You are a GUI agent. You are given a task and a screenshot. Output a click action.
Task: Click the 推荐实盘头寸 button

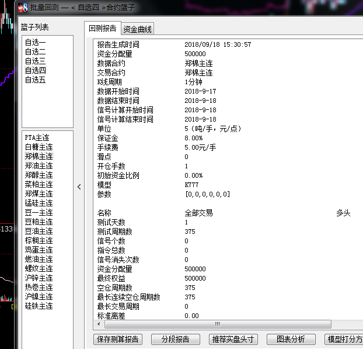tap(233, 339)
